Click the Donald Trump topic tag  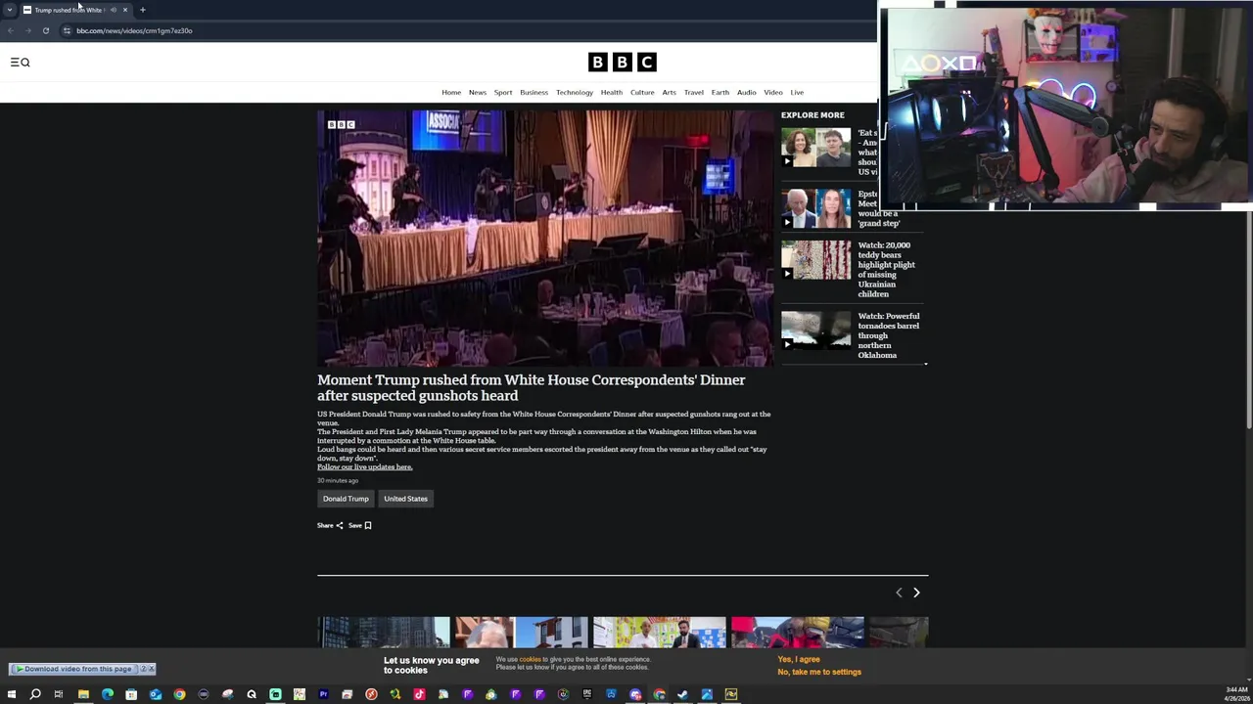tap(346, 499)
